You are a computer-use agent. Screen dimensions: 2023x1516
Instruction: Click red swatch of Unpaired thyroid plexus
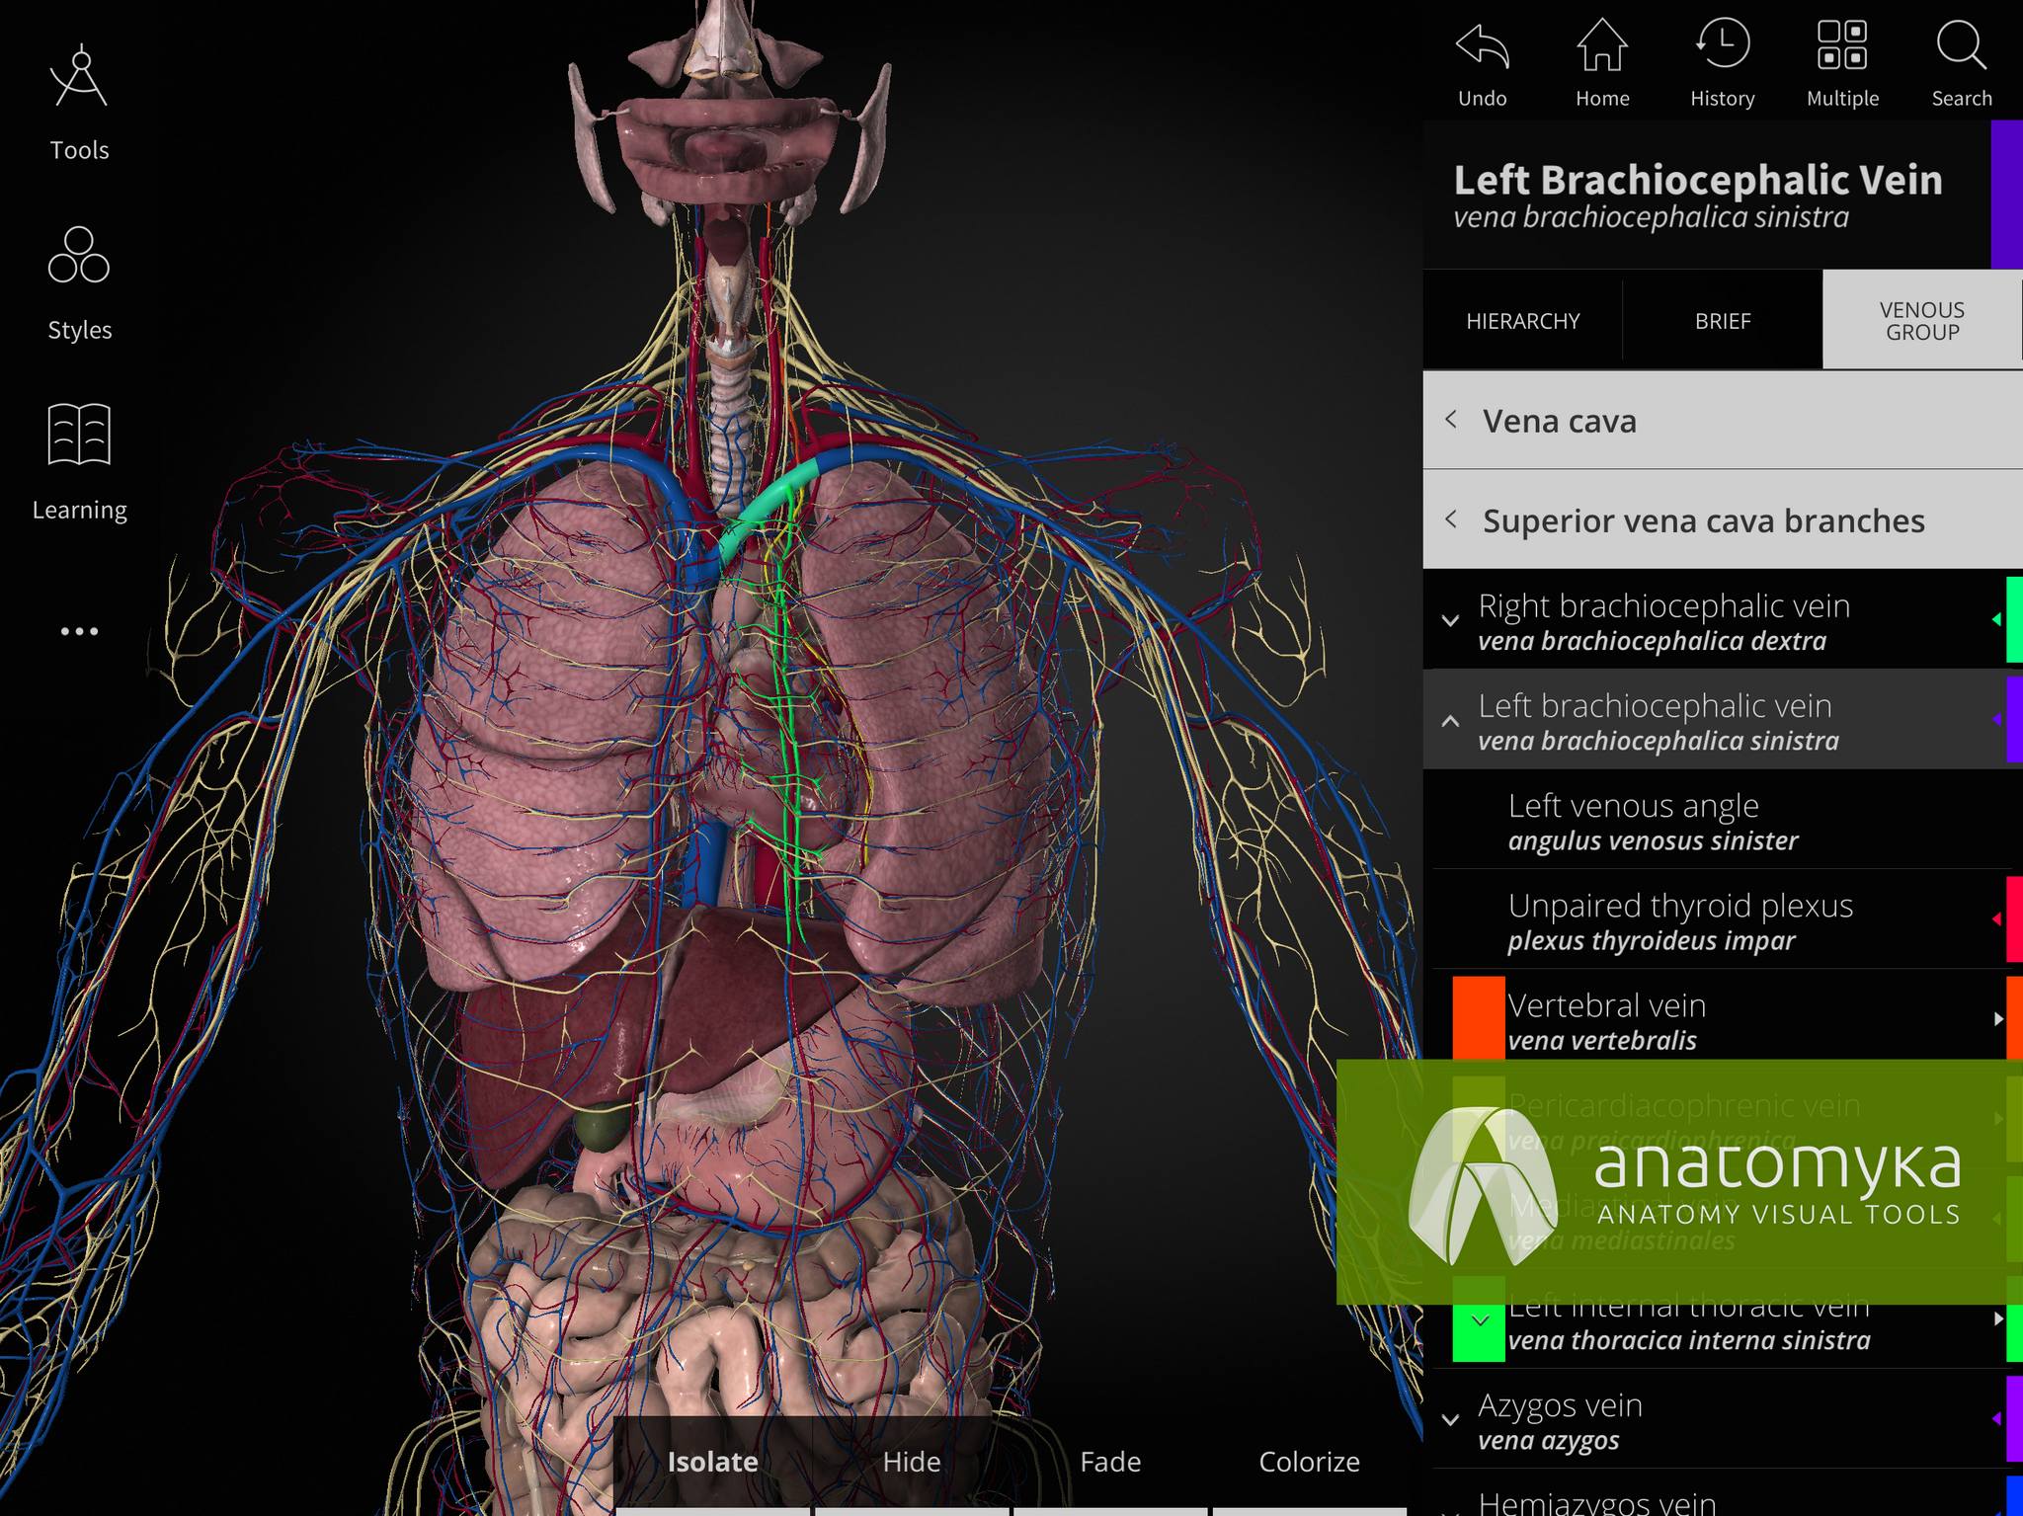[x=2014, y=918]
